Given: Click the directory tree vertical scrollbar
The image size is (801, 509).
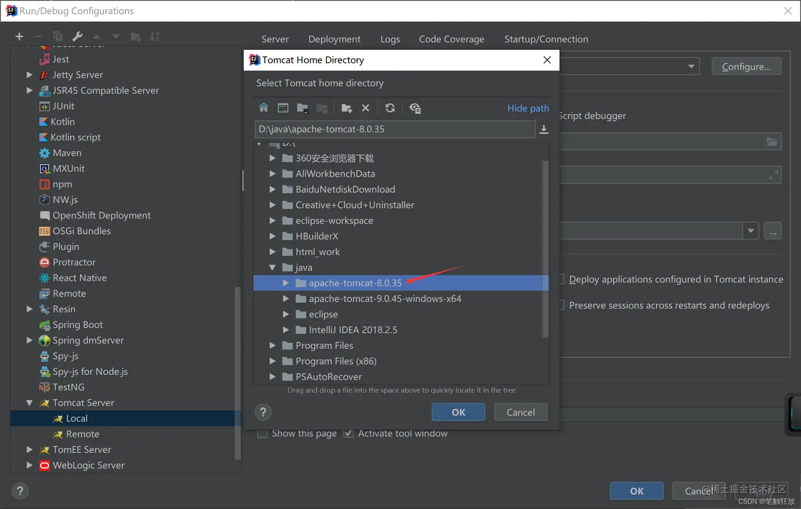Looking at the screenshot, I should pyautogui.click(x=545, y=248).
